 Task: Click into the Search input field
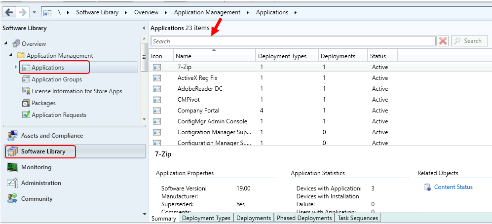[293, 41]
